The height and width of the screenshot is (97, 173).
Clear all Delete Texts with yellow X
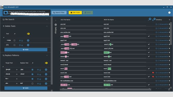click(x=28, y=34)
